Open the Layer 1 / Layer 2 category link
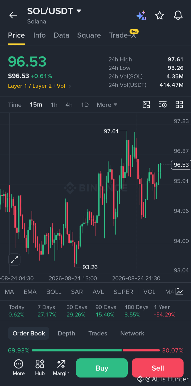Viewport: 191px width, 386px height. coord(30,86)
